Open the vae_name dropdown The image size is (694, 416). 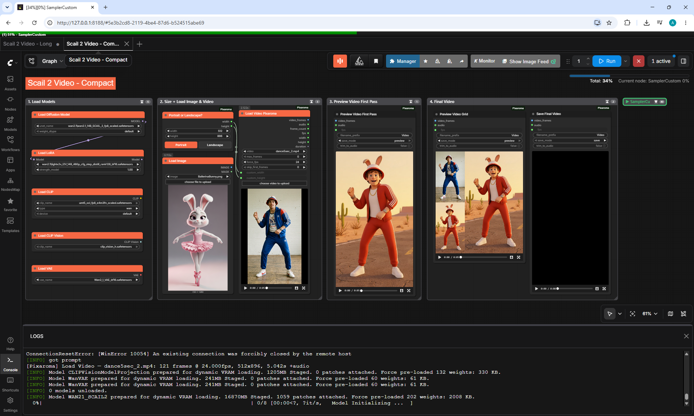point(87,280)
